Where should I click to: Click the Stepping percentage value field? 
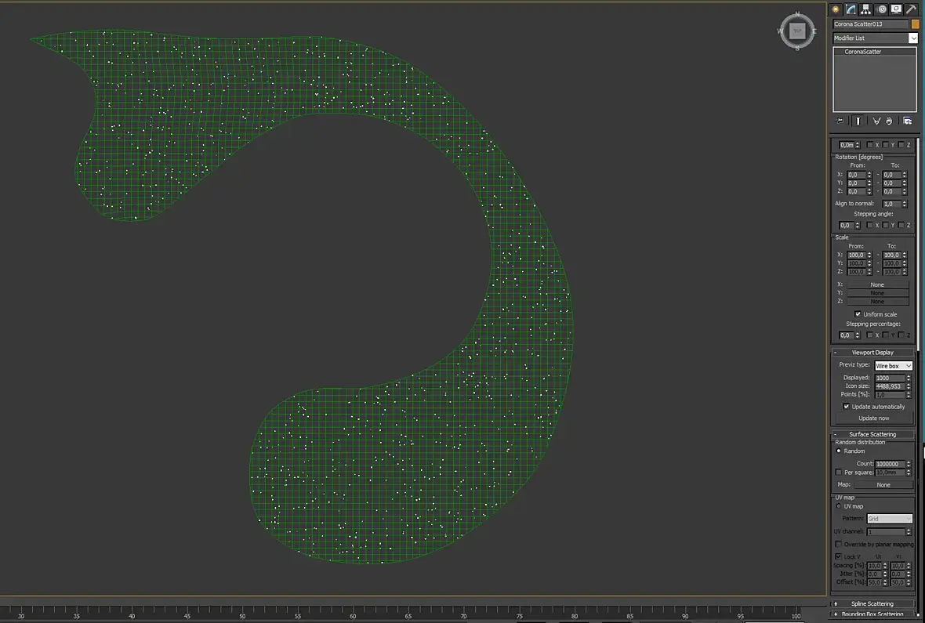(x=846, y=335)
